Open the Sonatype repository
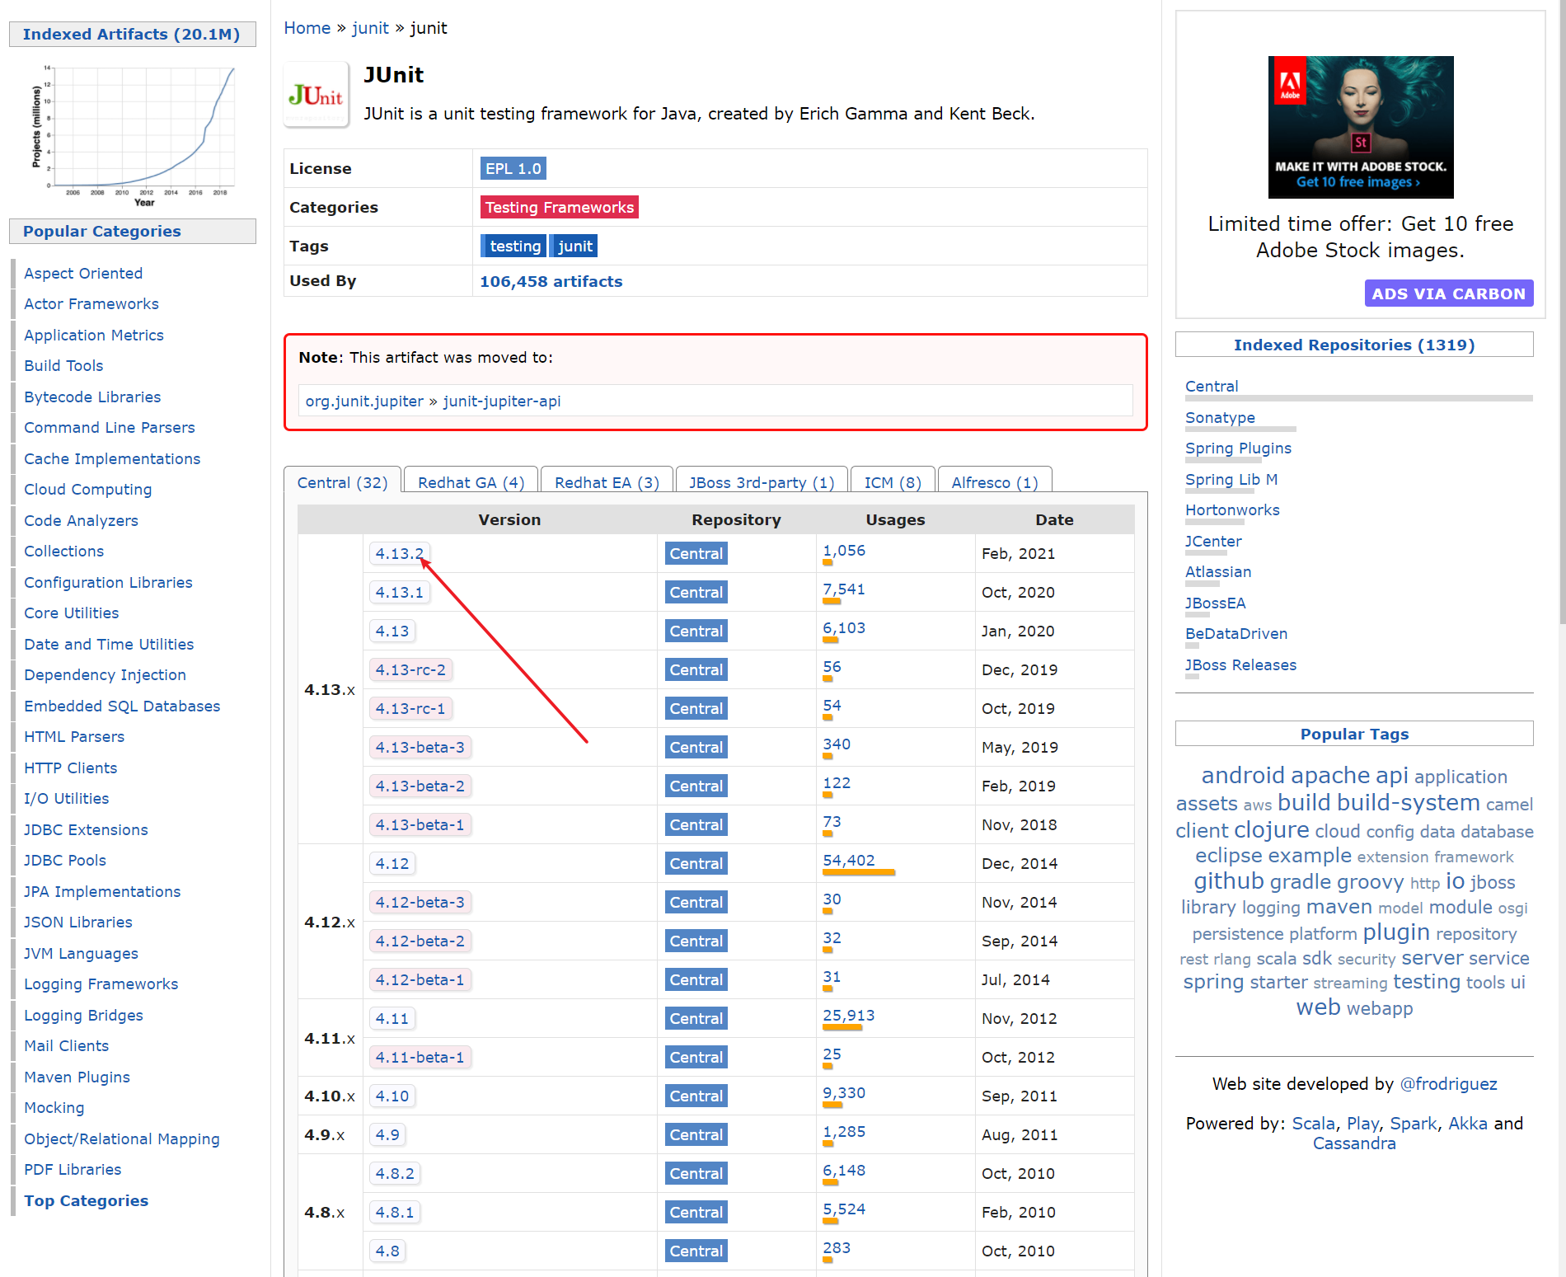Viewport: 1566px width, 1277px height. click(x=1220, y=417)
